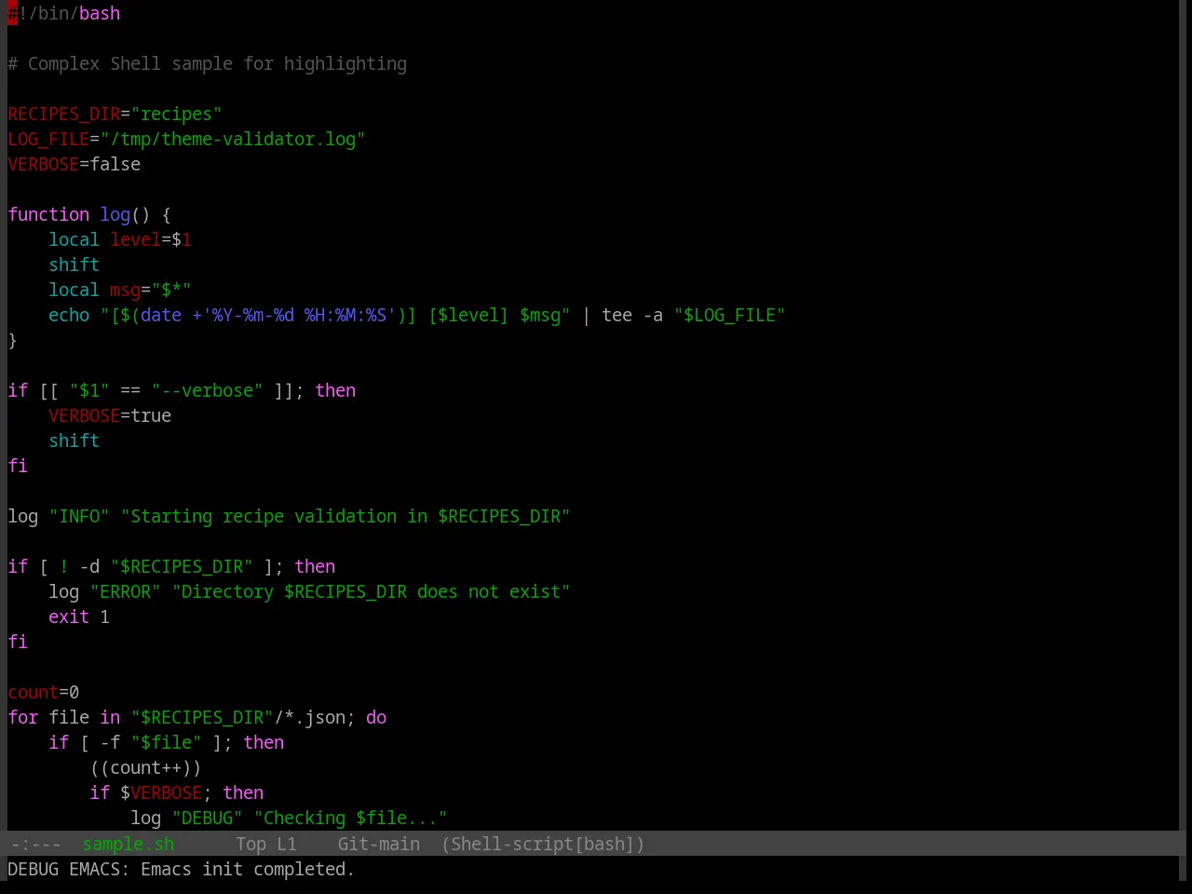Place cursor on the shebang line '#!/bin/bash'
1192x894 pixels.
[x=63, y=13]
